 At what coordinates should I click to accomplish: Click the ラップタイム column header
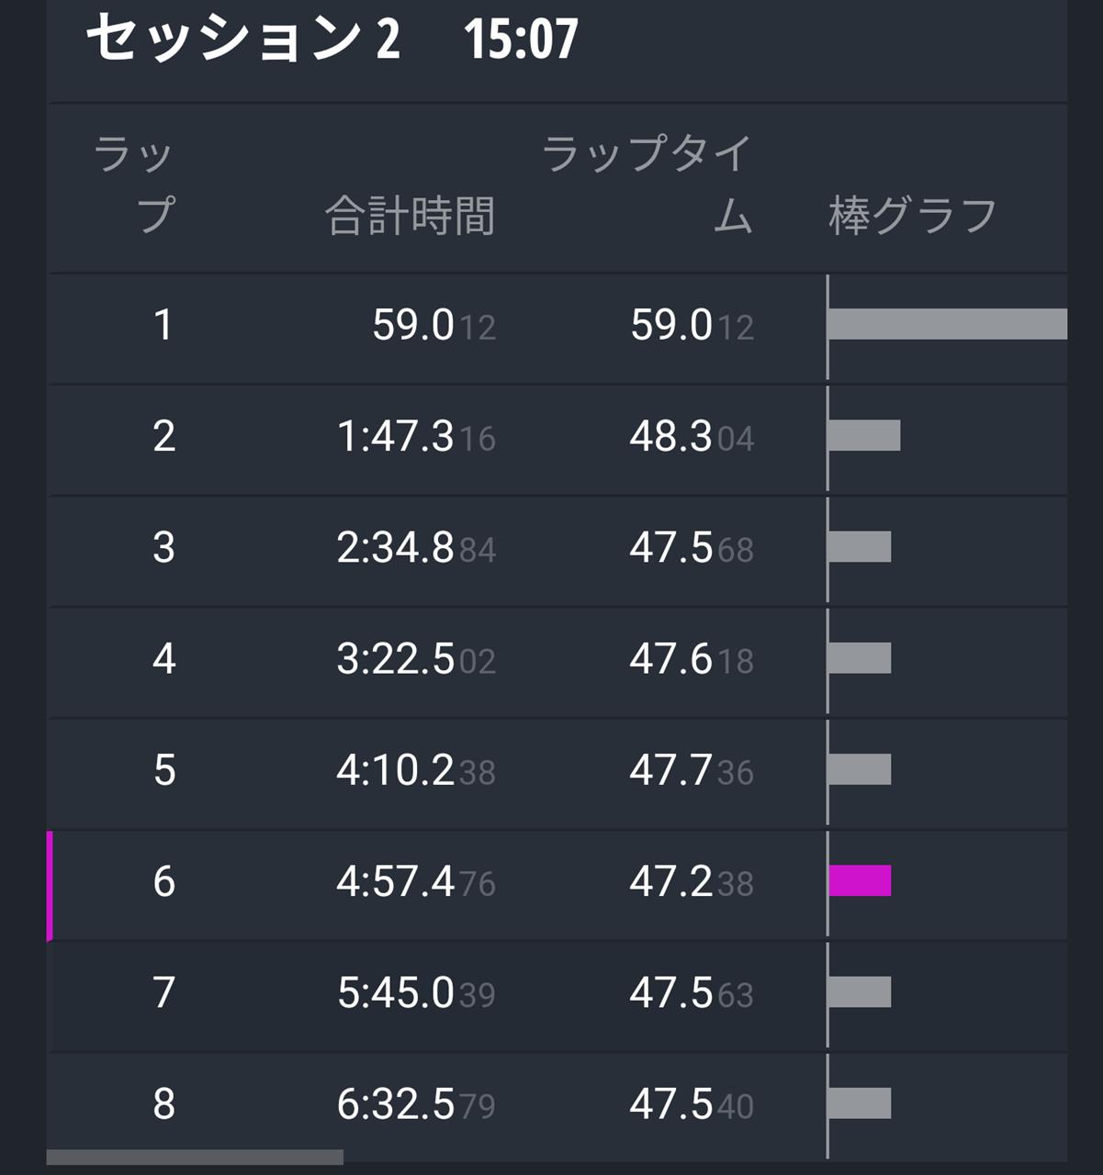647,185
